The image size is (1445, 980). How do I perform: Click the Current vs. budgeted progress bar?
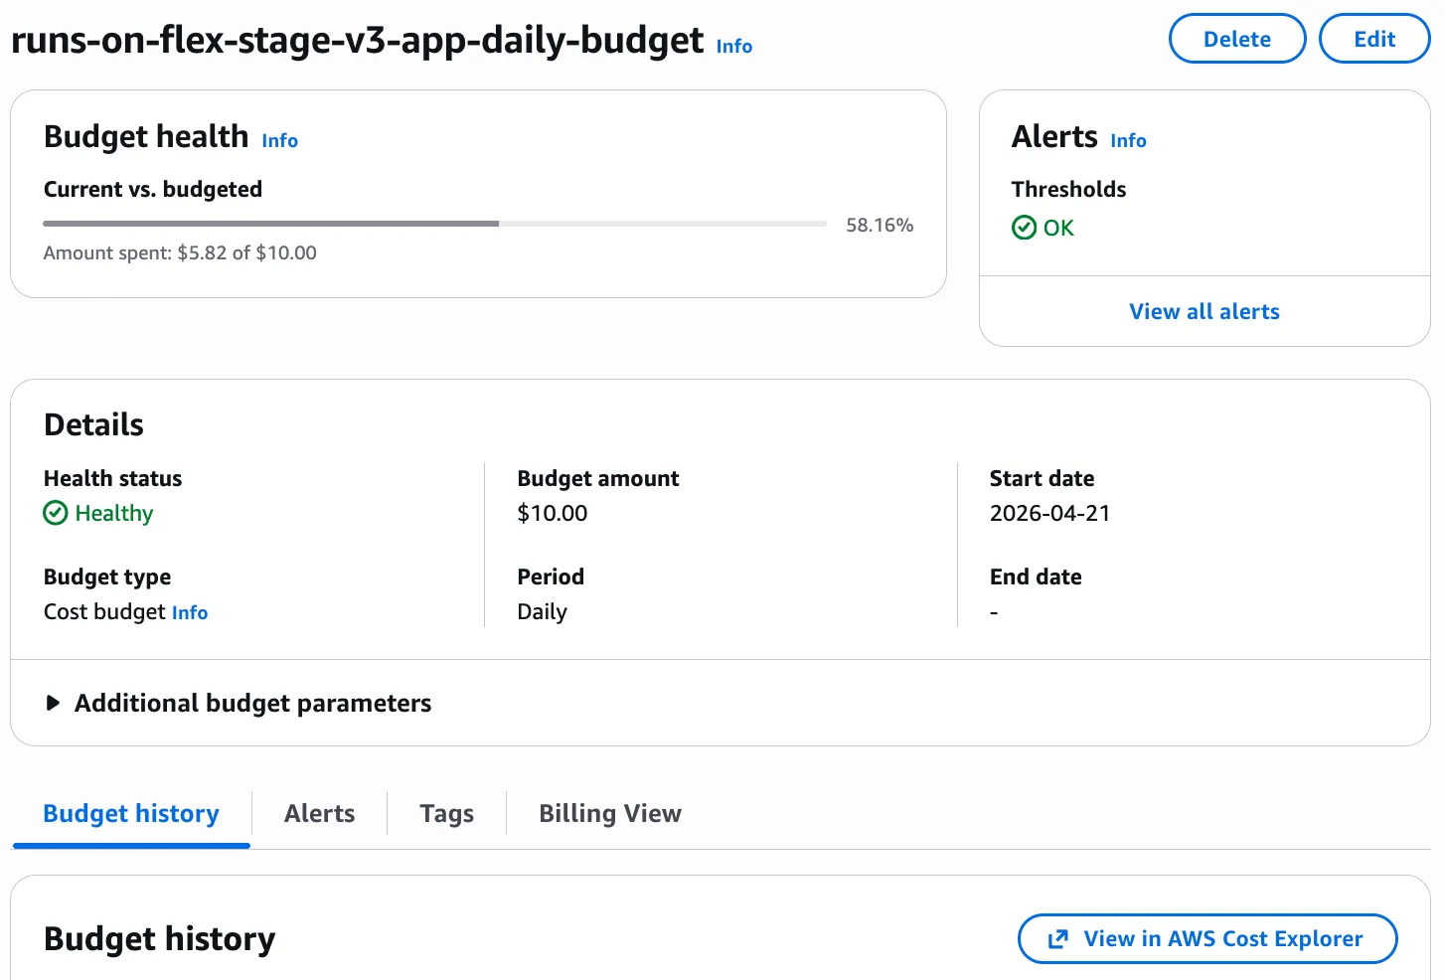(435, 224)
